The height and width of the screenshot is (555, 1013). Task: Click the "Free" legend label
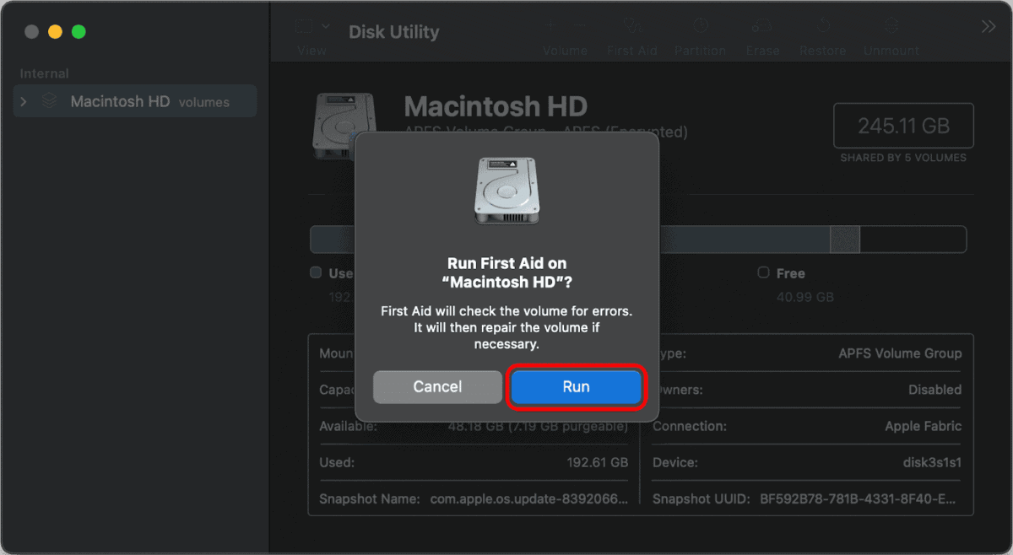point(791,273)
